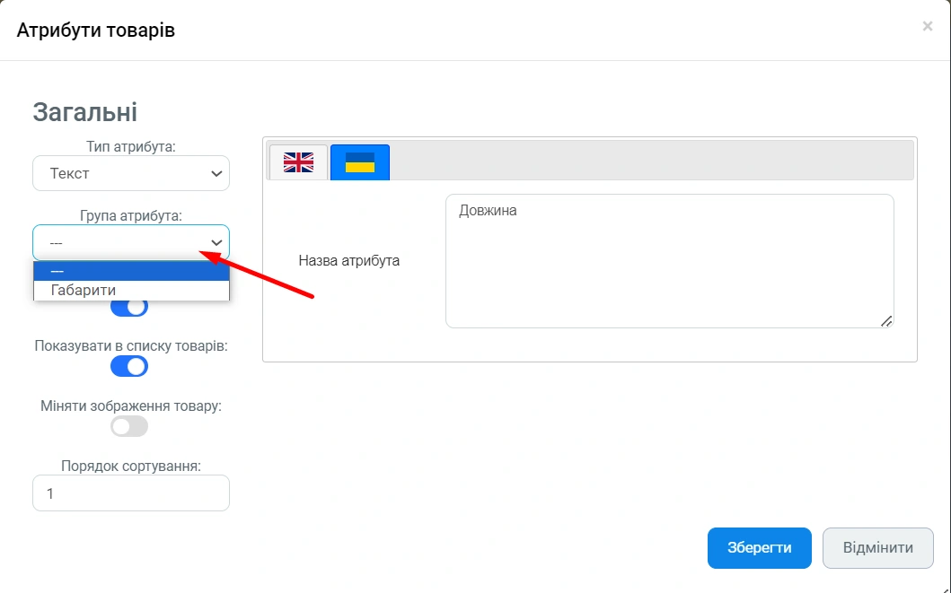Click inside the Порядок сортування input field
Viewport: 951px width, 593px height.
130,493
